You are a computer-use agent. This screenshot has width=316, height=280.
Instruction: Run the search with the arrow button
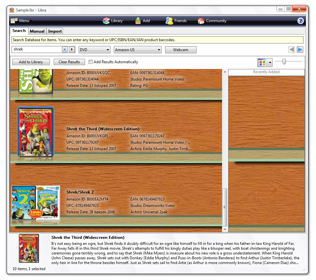[x=72, y=49]
